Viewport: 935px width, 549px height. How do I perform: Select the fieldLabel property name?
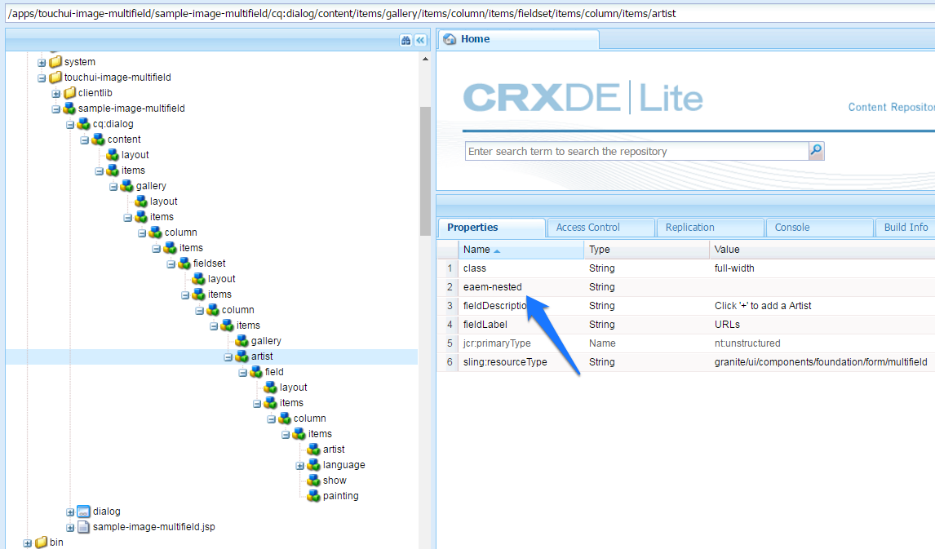click(x=485, y=325)
